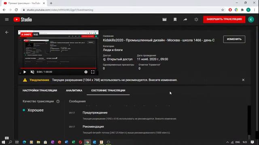Image resolution: width=259 pixels, height=145 pixels.
Task: Click the ЗАВЕРШИТЬ ТРАНСЛЯЦИЮ button
Action: click(224, 19)
